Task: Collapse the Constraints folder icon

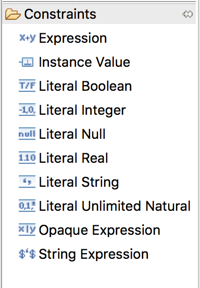Action: [x=12, y=14]
